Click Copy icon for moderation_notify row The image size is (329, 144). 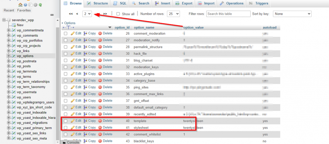pyautogui.click(x=85, y=40)
